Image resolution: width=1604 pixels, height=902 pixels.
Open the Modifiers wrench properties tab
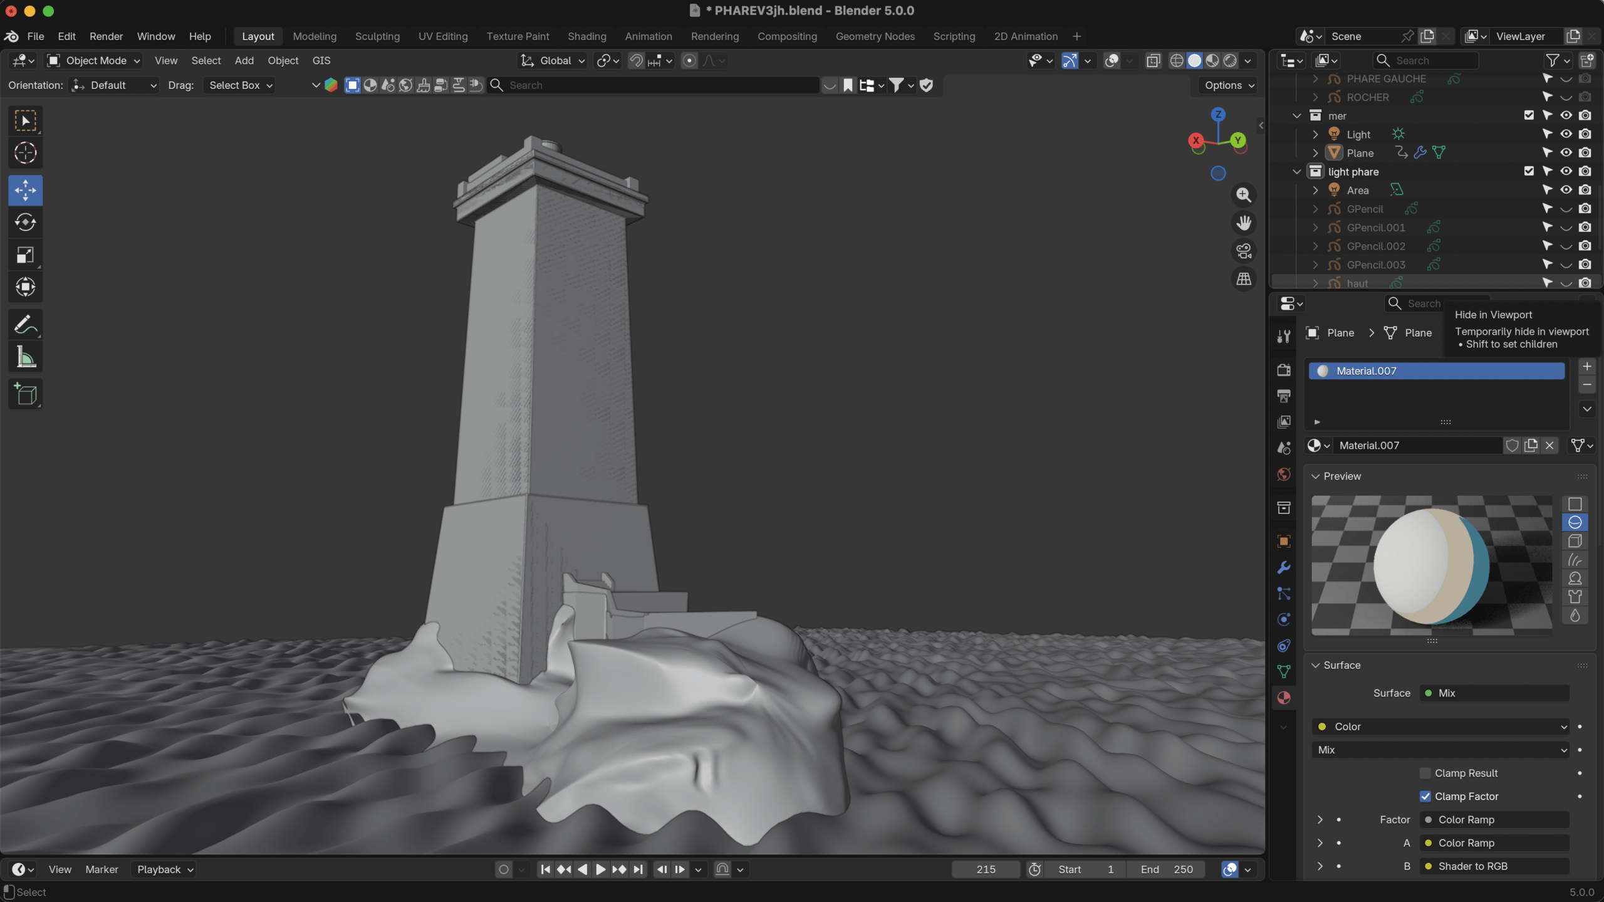[1284, 567]
